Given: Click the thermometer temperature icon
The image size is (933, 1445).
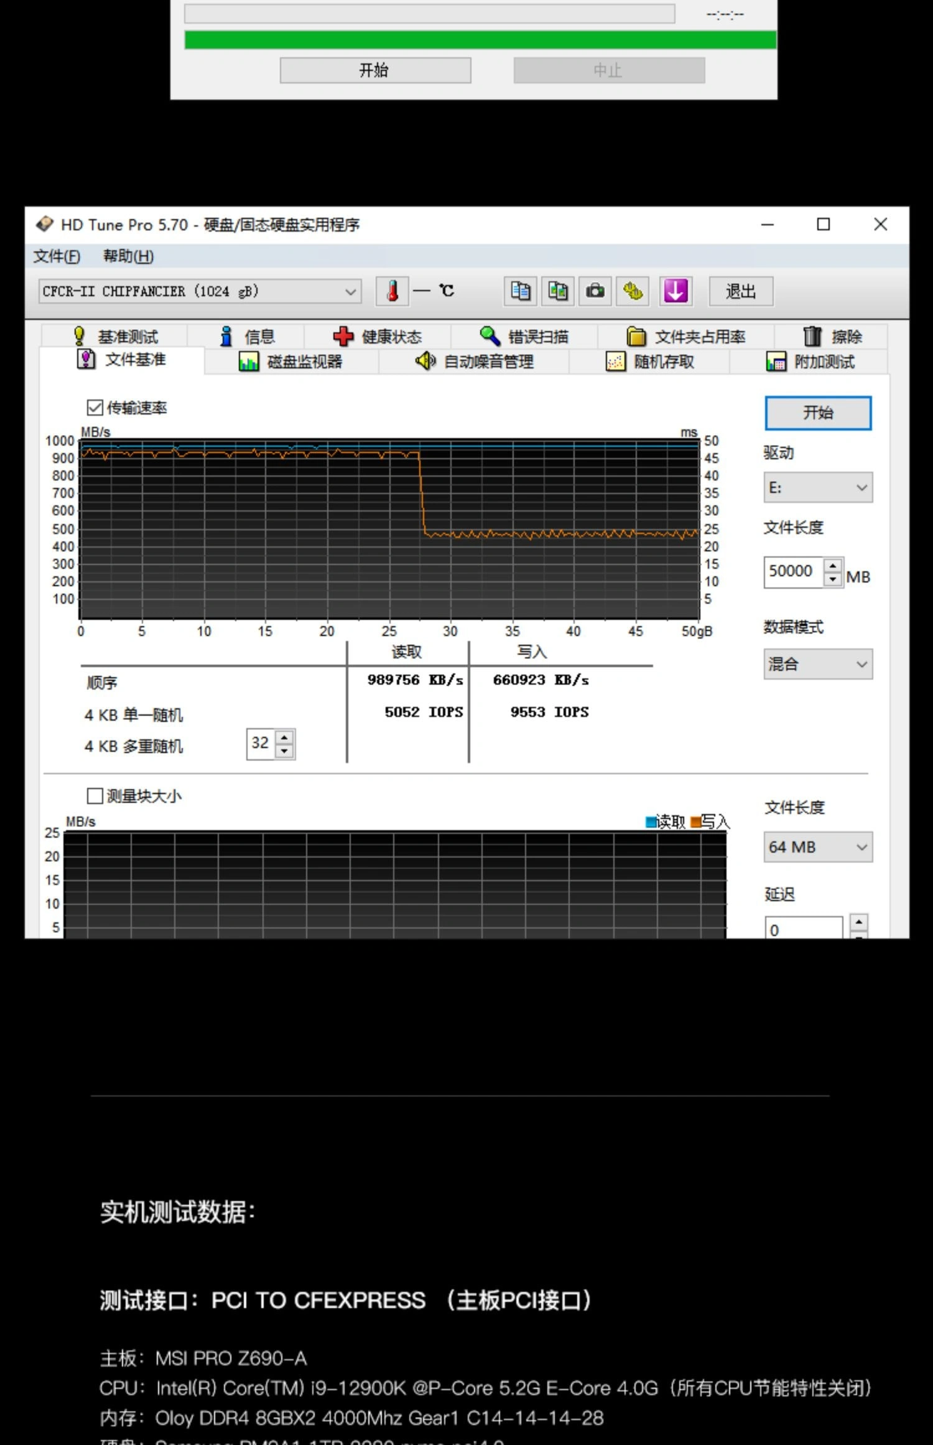Looking at the screenshot, I should point(392,291).
